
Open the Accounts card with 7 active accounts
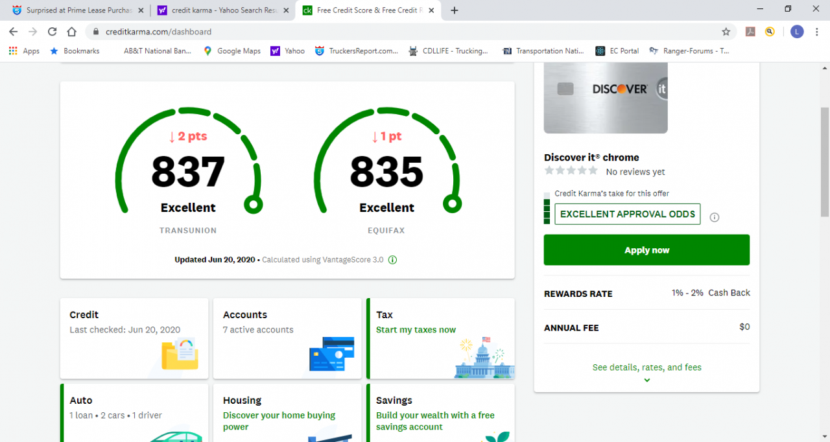[x=287, y=338]
